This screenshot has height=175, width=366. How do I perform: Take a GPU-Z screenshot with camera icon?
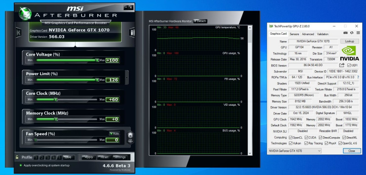[345, 33]
